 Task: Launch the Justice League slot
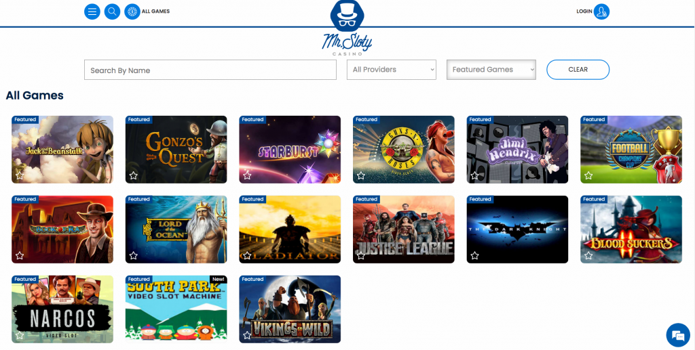point(404,229)
